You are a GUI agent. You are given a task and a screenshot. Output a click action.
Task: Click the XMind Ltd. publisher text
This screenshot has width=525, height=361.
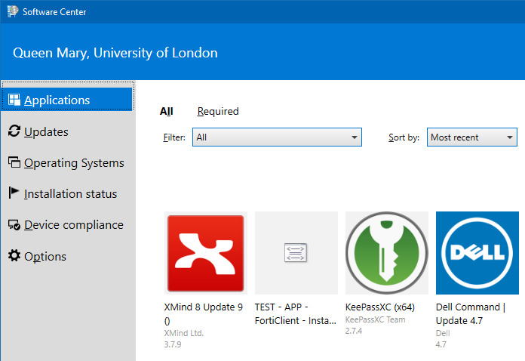[x=184, y=333]
